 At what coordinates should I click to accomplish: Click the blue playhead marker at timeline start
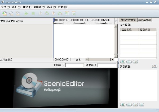tap(54, 20)
